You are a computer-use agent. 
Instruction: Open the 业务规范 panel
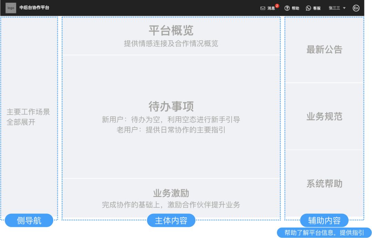pyautogui.click(x=324, y=116)
